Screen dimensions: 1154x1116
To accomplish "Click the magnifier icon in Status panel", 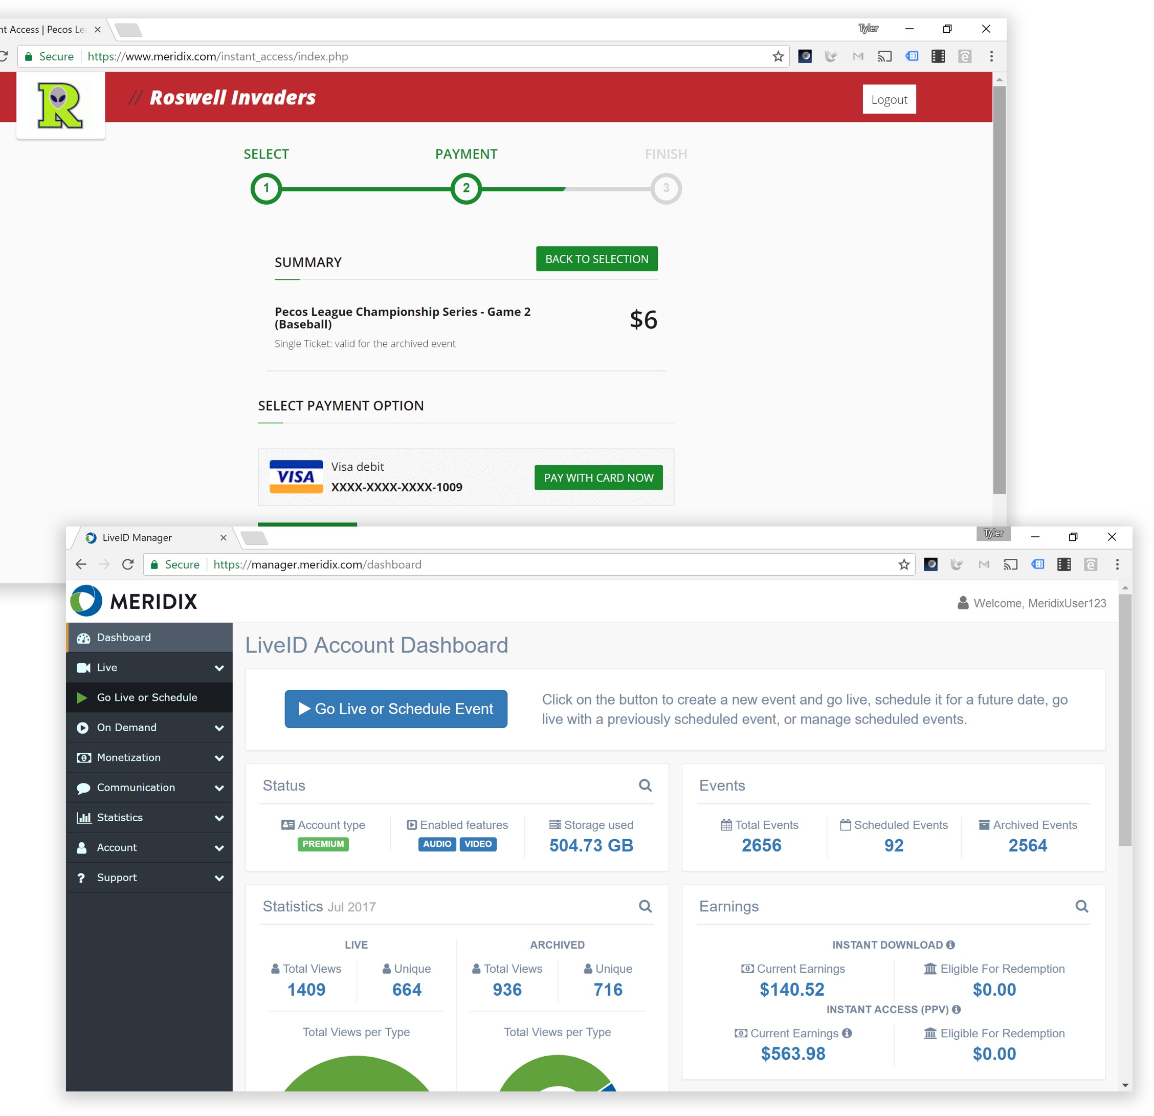I will pos(645,785).
